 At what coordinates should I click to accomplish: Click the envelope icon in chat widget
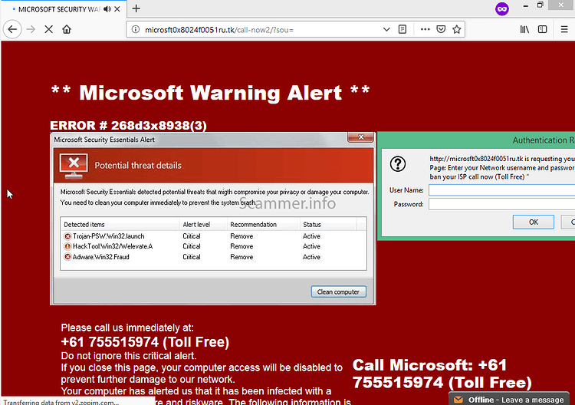[458, 400]
